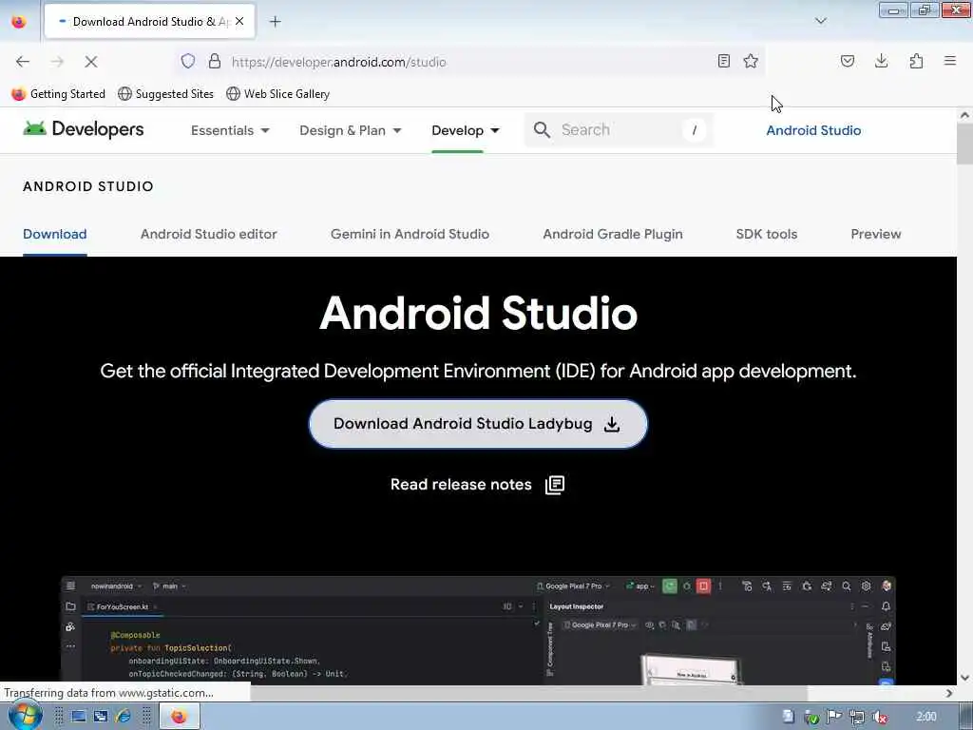
Task: Open the Firefox downloads panel
Action: pyautogui.click(x=881, y=61)
